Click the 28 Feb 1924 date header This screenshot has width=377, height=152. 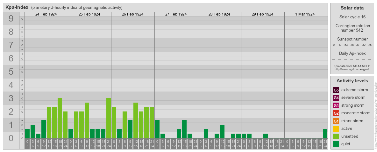[x=219, y=14]
